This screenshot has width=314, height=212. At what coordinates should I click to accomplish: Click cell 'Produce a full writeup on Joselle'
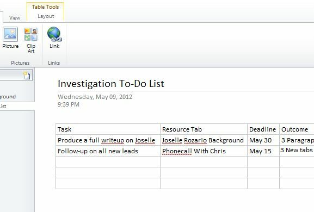pyautogui.click(x=108, y=140)
